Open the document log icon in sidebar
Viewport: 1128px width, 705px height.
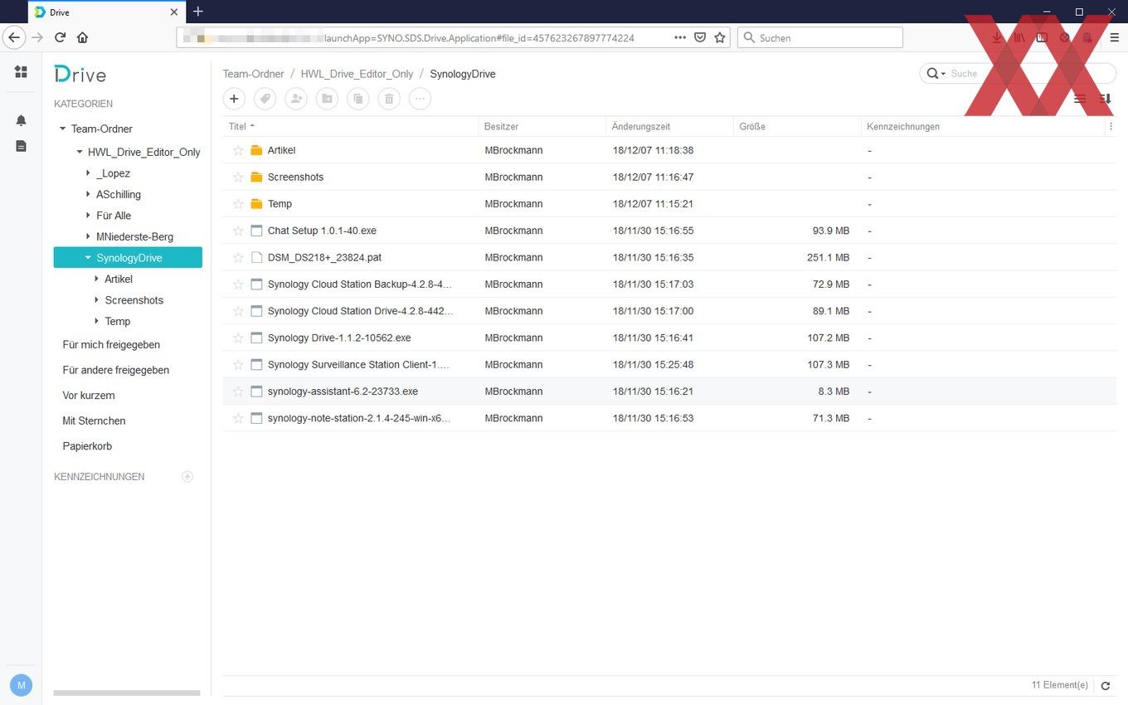click(21, 146)
